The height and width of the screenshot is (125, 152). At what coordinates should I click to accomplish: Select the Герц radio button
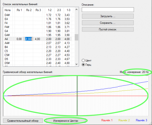click(x=83, y=65)
